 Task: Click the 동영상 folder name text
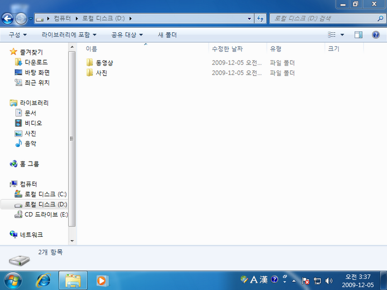click(x=104, y=63)
